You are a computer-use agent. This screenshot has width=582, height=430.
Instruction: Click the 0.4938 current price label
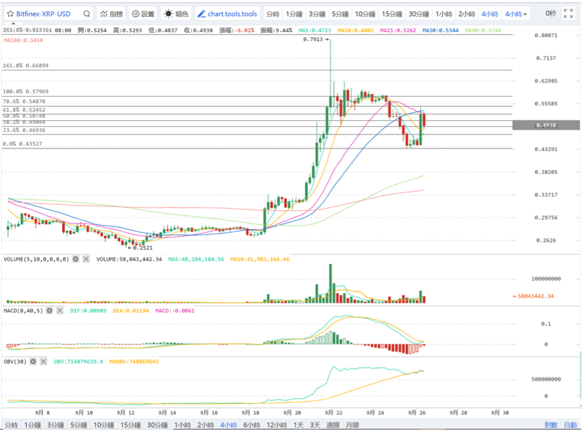pyautogui.click(x=545, y=125)
